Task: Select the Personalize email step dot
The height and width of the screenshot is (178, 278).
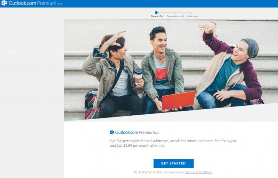Action: coord(174,12)
